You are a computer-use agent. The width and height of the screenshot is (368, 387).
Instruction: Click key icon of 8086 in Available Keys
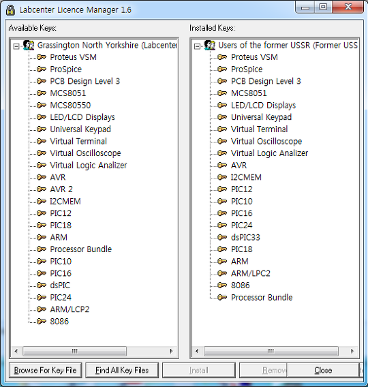[x=42, y=322]
